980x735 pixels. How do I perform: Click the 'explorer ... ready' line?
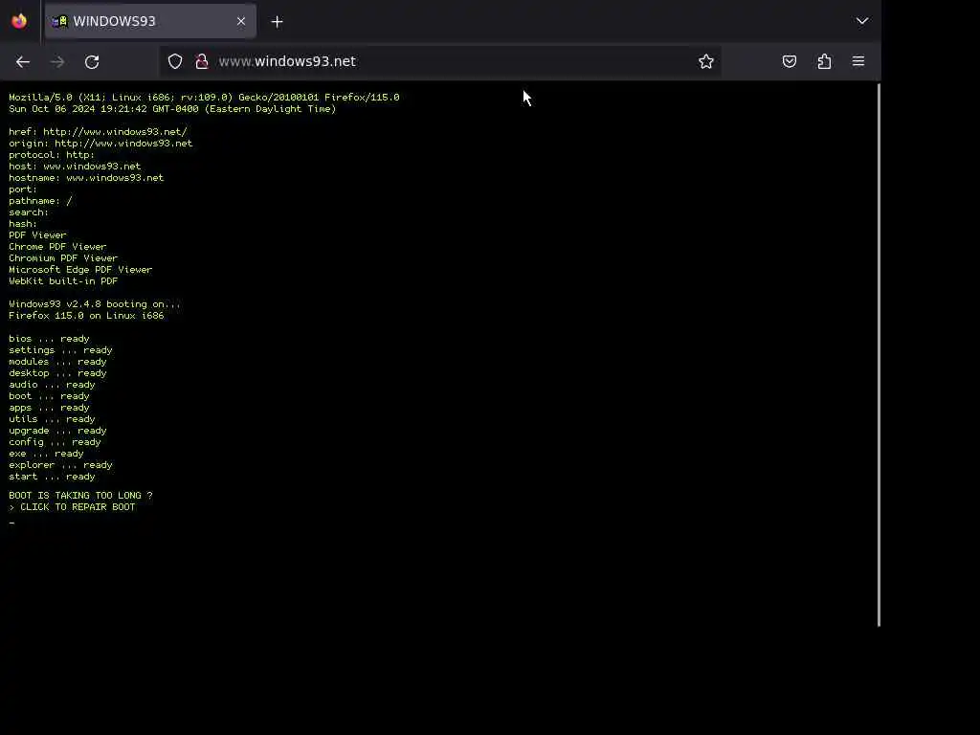click(60, 465)
